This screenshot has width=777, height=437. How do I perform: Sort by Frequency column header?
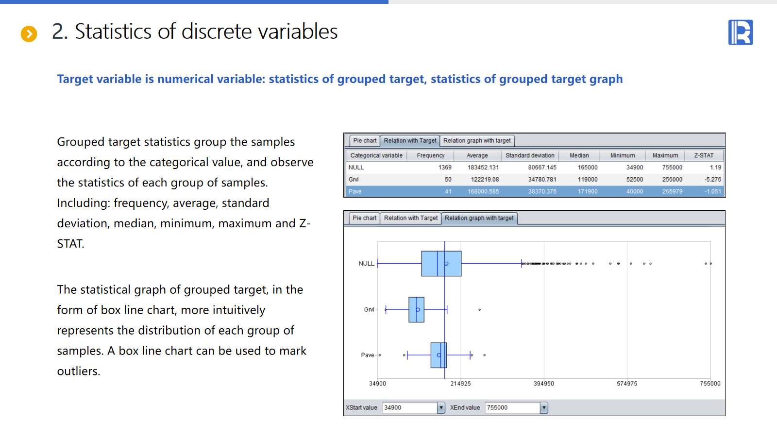point(430,155)
